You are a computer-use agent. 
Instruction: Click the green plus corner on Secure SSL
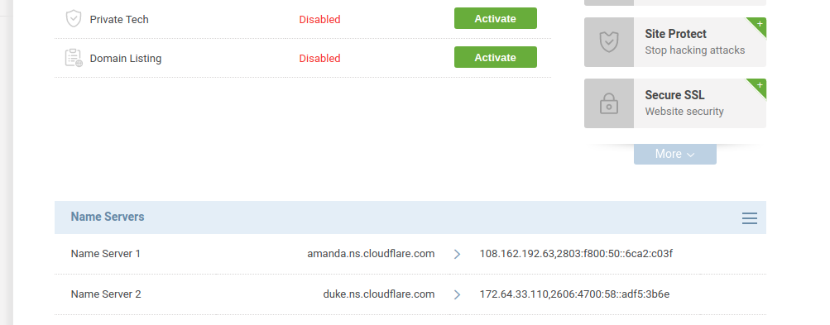point(759,86)
